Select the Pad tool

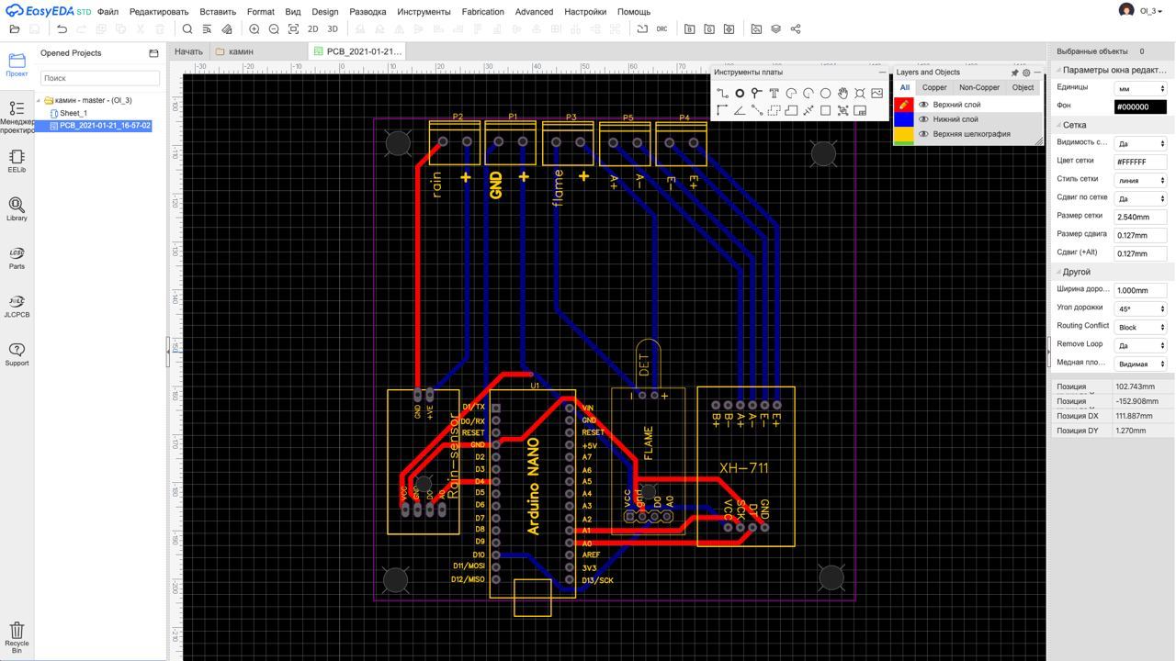[x=740, y=93]
